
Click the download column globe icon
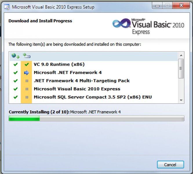pyautogui.click(x=16, y=56)
